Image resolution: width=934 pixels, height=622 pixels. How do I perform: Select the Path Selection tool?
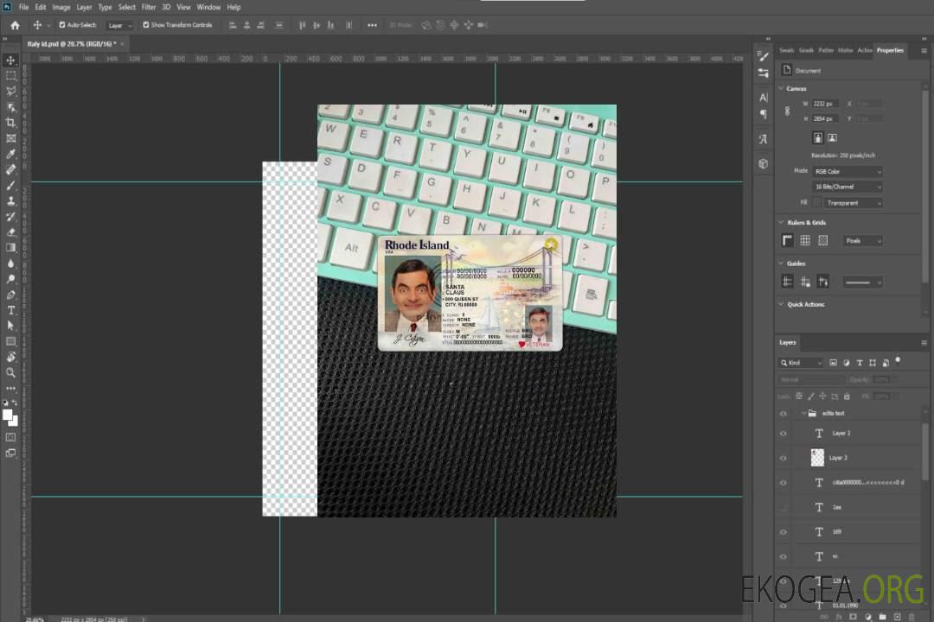pos(10,326)
